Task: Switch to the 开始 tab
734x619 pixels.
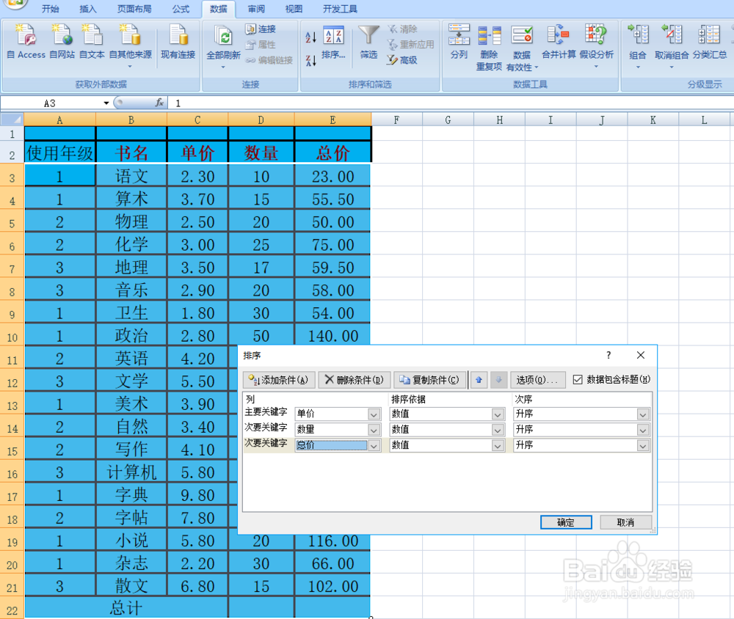Action: 50,9
